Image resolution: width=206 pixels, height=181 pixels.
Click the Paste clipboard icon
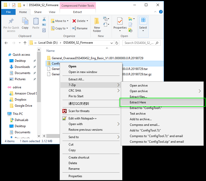36,21
